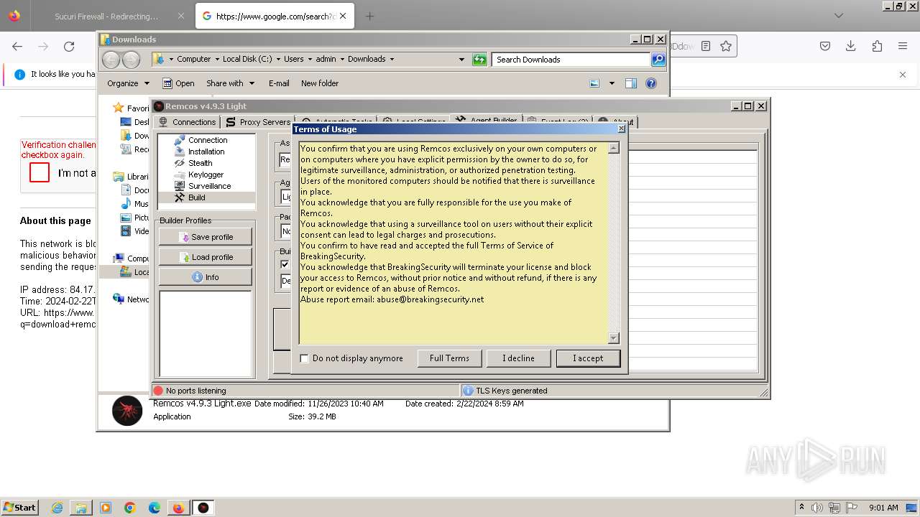920x517 pixels.
Task: Decline the Terms of Usage
Action: (x=518, y=358)
